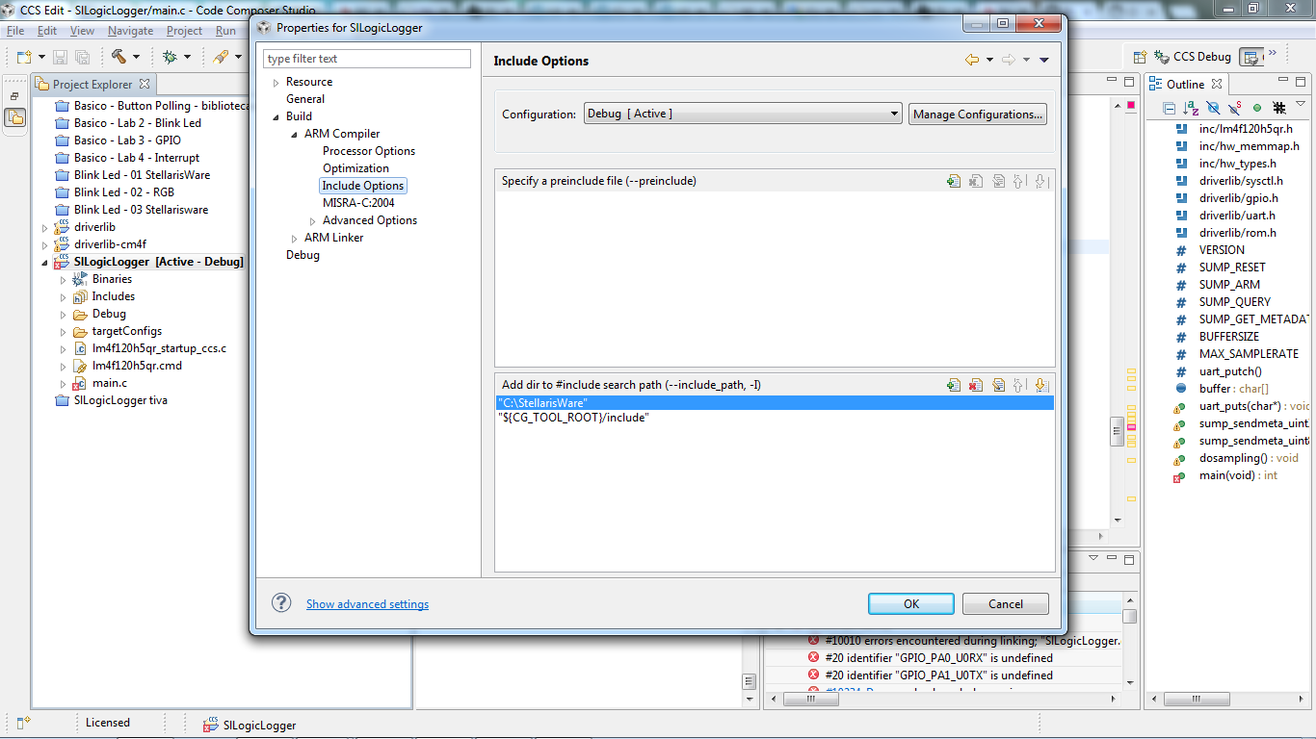This screenshot has height=739, width=1316.
Task: Click the error icon for GPIO_PA0_U0RX problem
Action: point(814,658)
